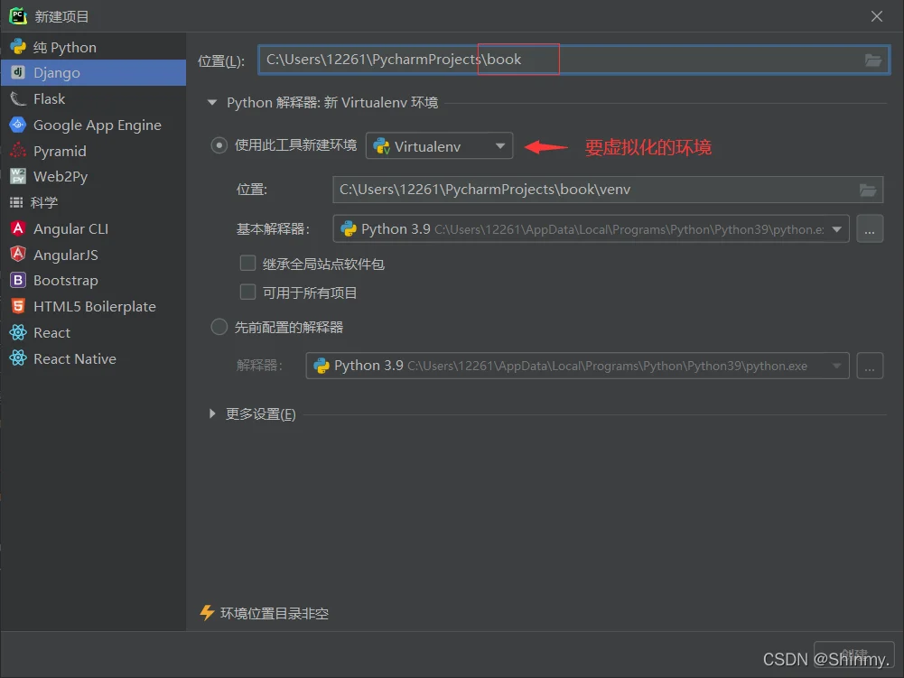The height and width of the screenshot is (678, 904).
Task: Browse folder for venv location field
Action: [x=868, y=190]
